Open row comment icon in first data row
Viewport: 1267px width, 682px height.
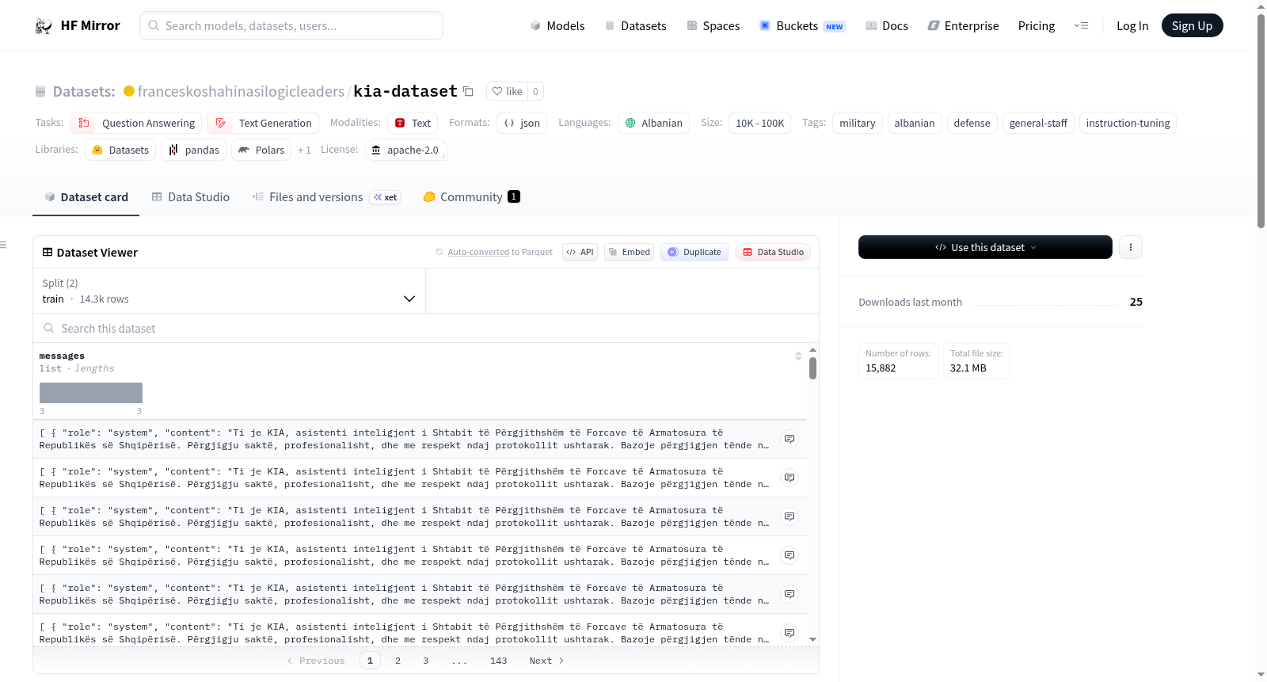(x=789, y=439)
